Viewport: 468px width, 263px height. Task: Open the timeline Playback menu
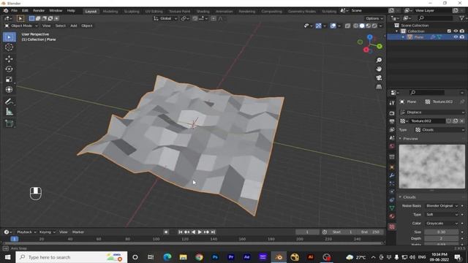[x=26, y=232]
